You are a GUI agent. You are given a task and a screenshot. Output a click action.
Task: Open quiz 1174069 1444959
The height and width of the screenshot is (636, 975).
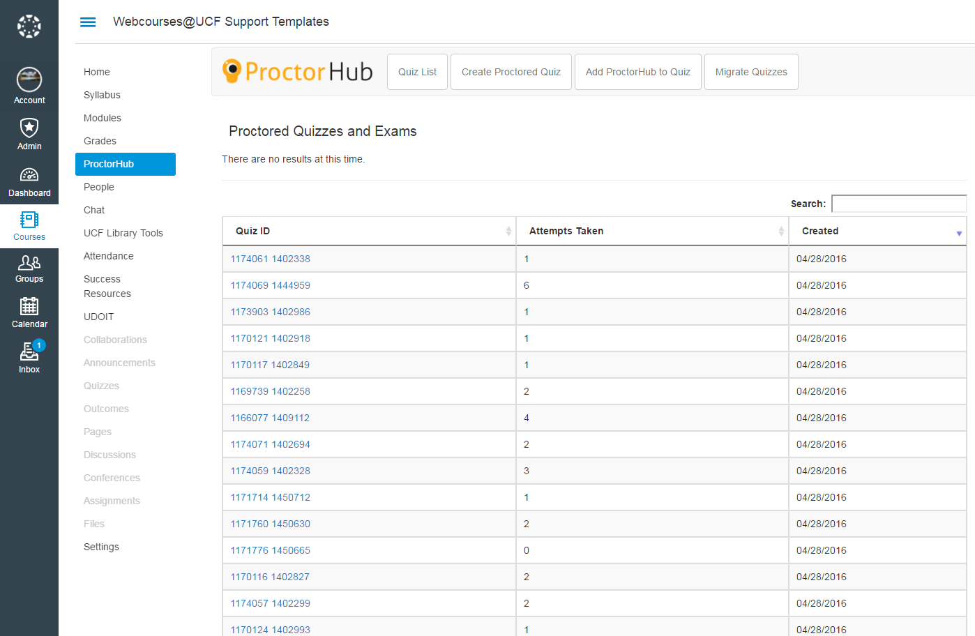[x=271, y=285]
